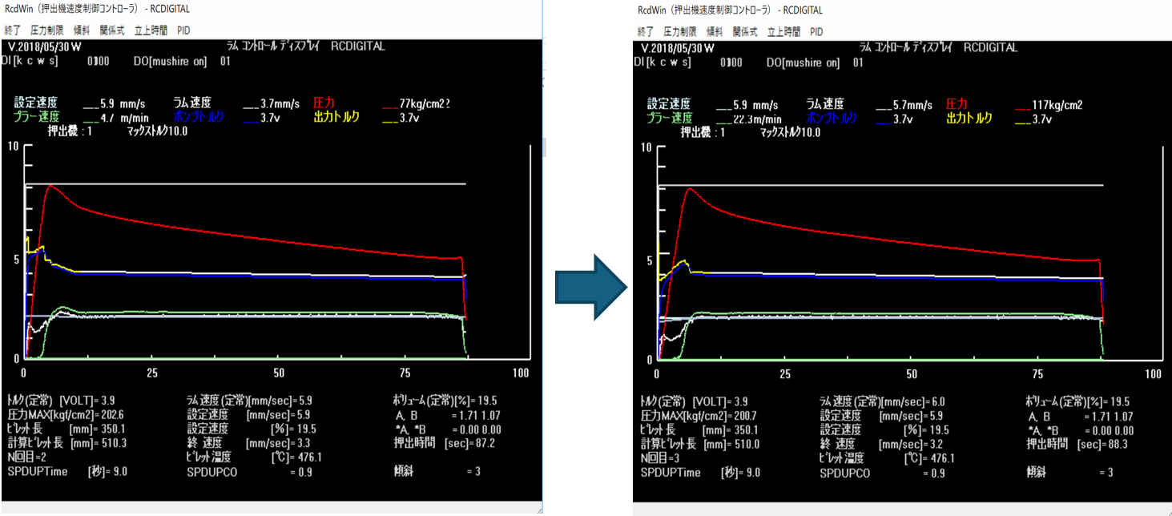Click red 圧力 legend label in left window

[324, 103]
